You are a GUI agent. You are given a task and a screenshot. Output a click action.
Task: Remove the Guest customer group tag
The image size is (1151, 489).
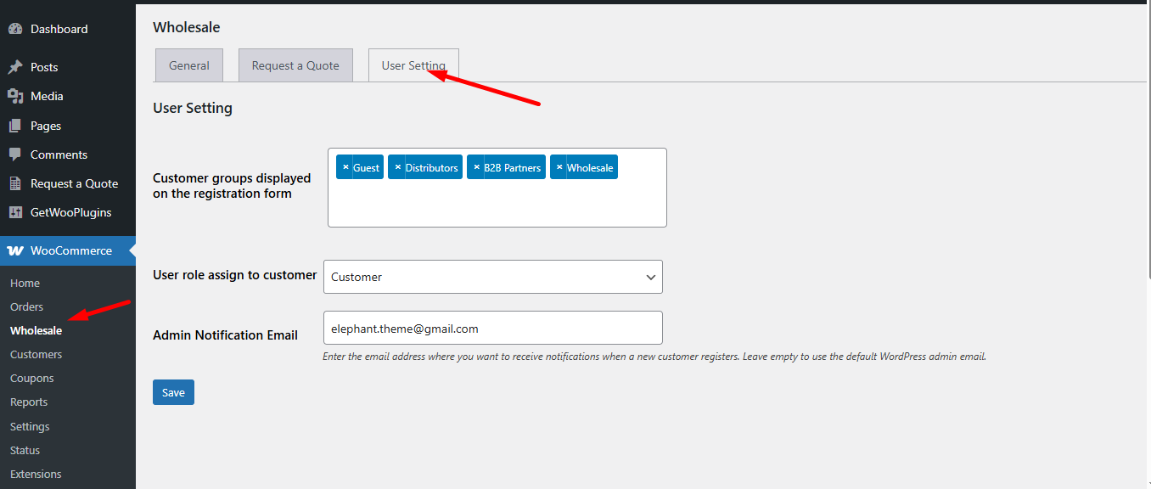coord(345,167)
